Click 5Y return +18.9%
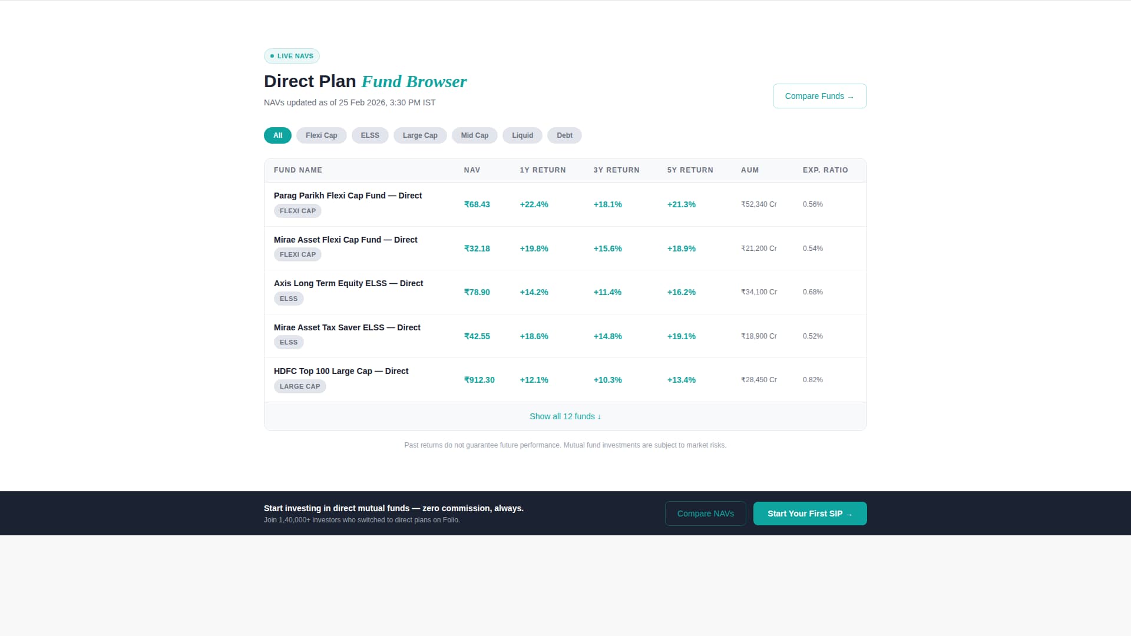 681,249
